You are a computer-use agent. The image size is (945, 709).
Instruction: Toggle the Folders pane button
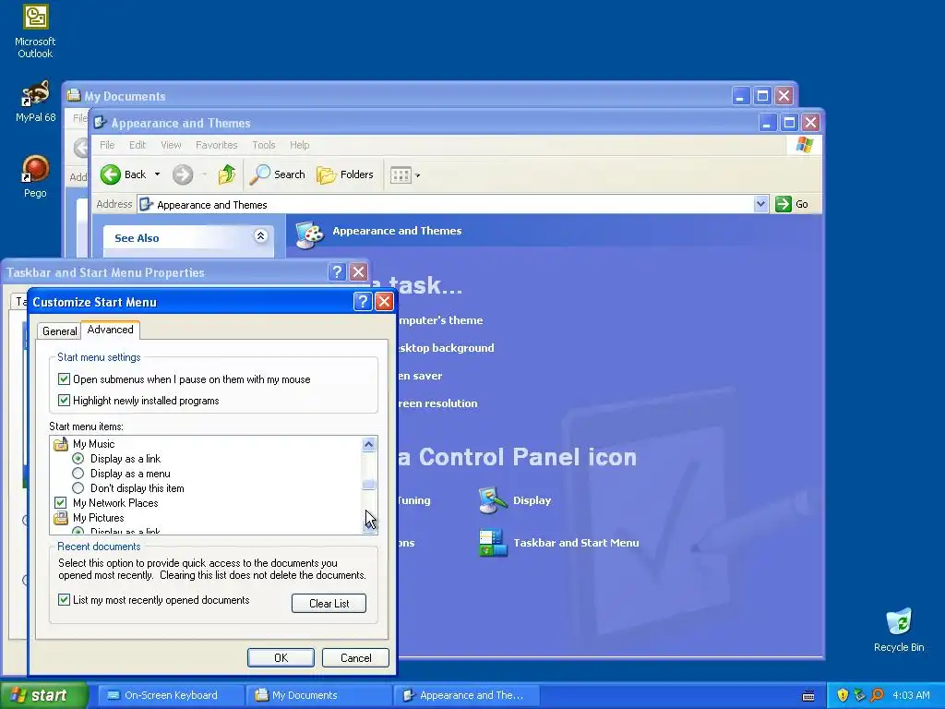pos(345,174)
